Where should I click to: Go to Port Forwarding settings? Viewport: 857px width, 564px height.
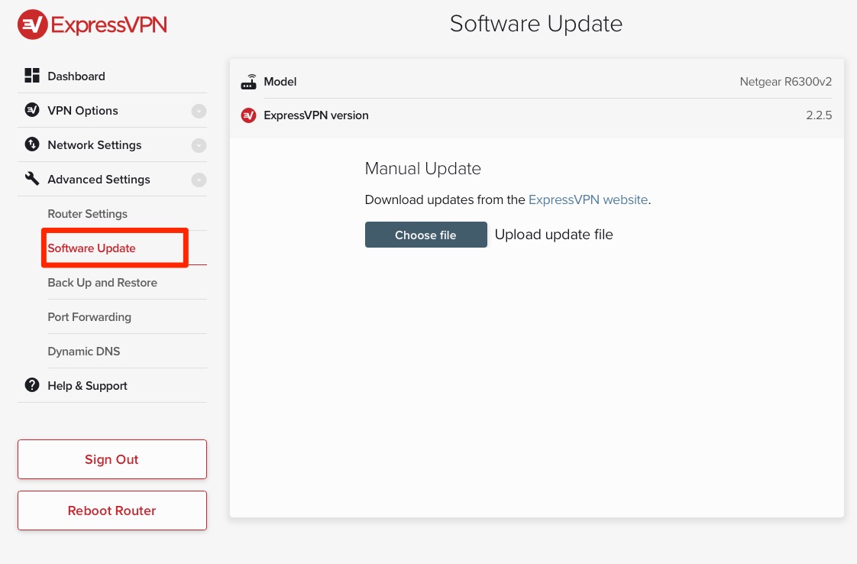pyautogui.click(x=89, y=316)
